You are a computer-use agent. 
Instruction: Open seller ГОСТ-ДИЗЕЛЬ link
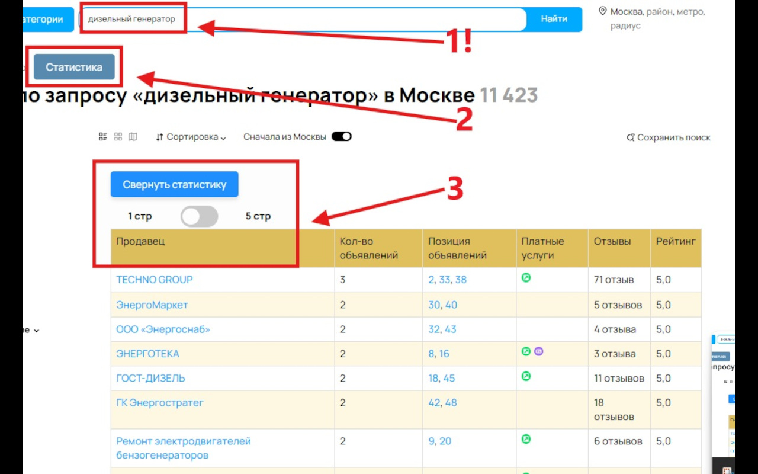pos(150,378)
